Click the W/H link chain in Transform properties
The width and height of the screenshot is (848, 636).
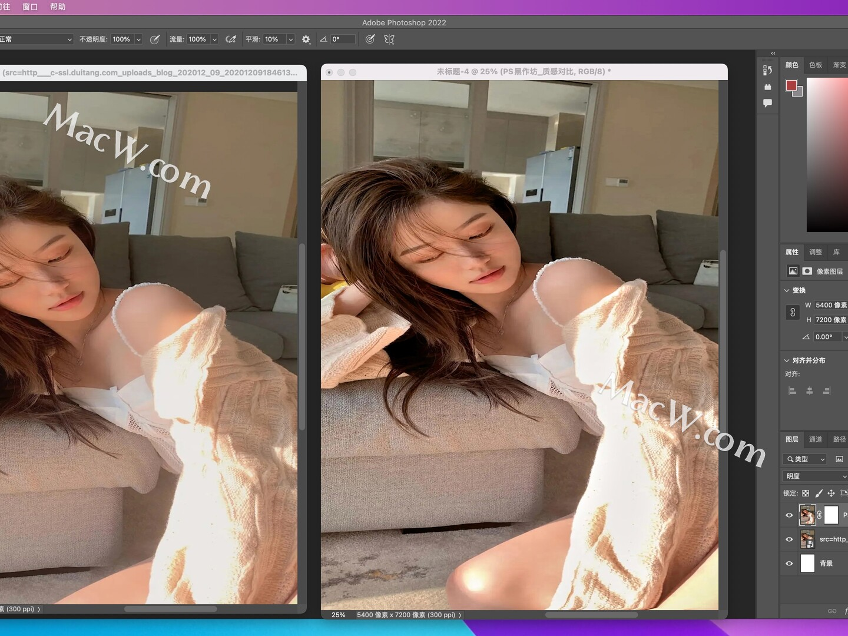[x=791, y=313]
